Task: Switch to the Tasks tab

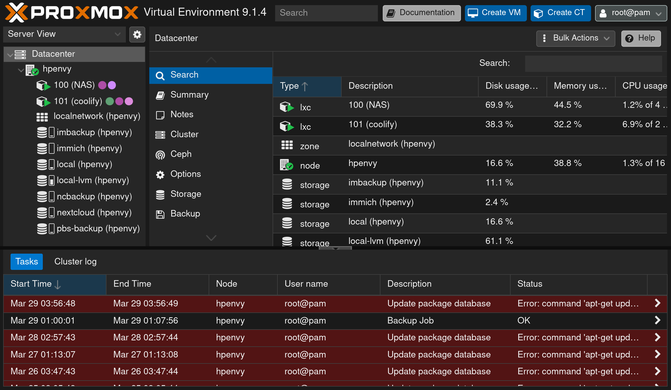Action: [27, 262]
